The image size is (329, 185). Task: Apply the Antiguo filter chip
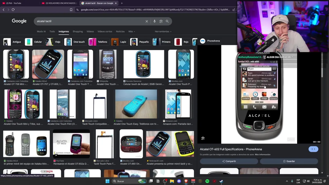[13, 42]
